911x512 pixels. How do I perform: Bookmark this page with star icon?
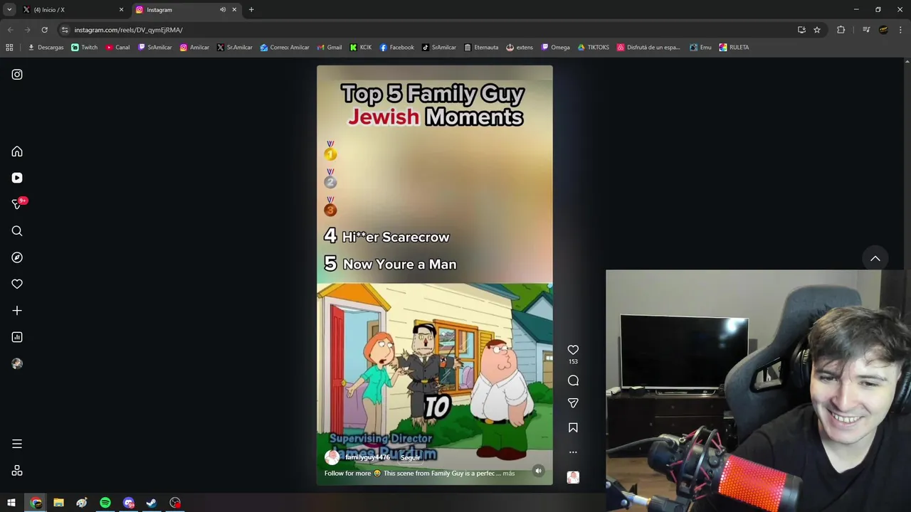[817, 30]
